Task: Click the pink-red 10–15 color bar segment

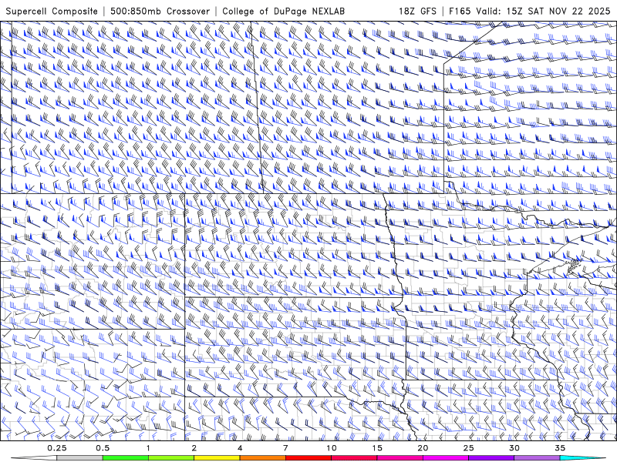Action: pos(354,457)
